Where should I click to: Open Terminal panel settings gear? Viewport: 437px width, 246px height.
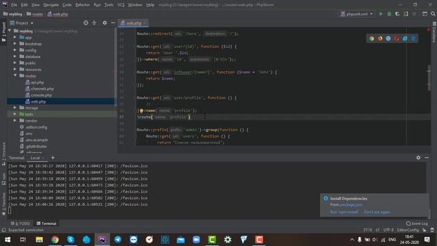(x=419, y=158)
